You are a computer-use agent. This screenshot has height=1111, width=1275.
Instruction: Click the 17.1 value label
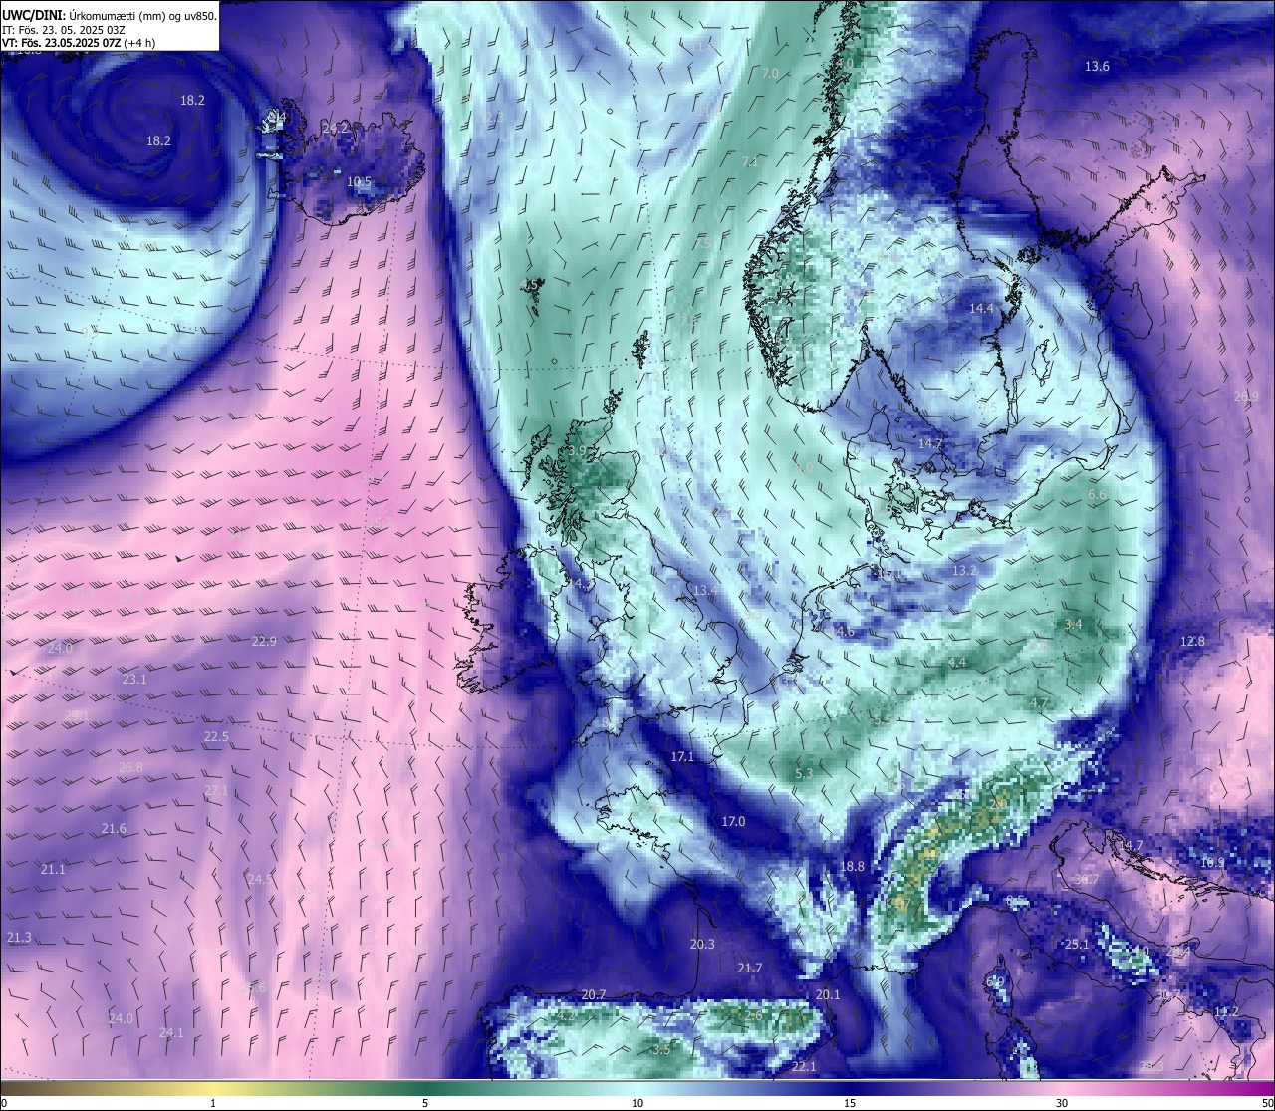pos(682,757)
